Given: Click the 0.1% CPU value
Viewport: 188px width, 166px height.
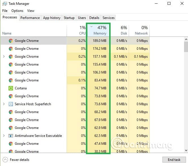Looking at the screenshot, I should [82, 80].
